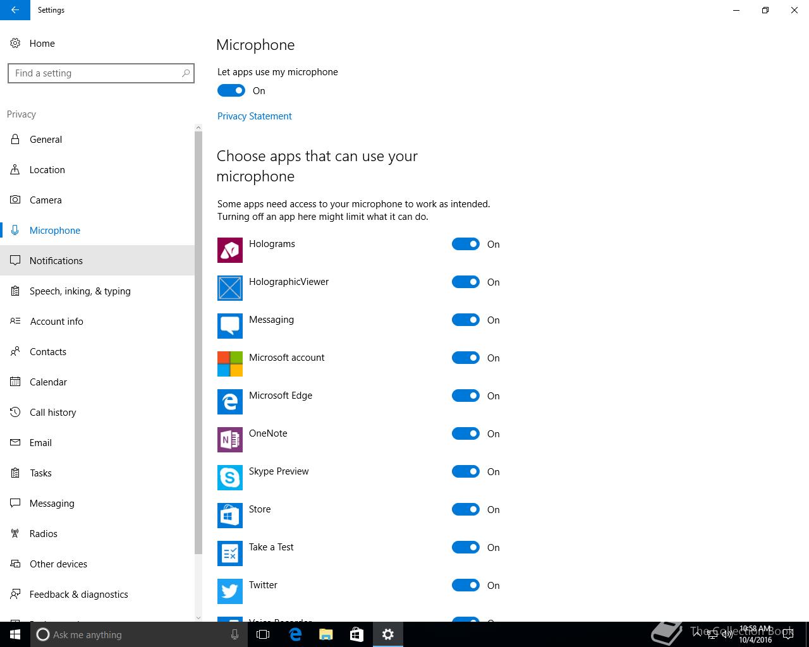The width and height of the screenshot is (809, 647).
Task: Click the HolographicViewer app icon
Action: pyautogui.click(x=230, y=288)
